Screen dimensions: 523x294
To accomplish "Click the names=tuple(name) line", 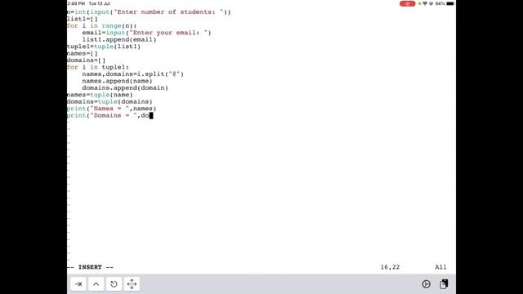I will pos(100,95).
